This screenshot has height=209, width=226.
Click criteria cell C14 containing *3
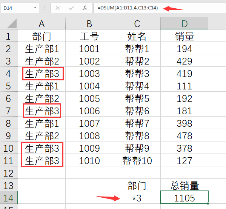[137, 197]
